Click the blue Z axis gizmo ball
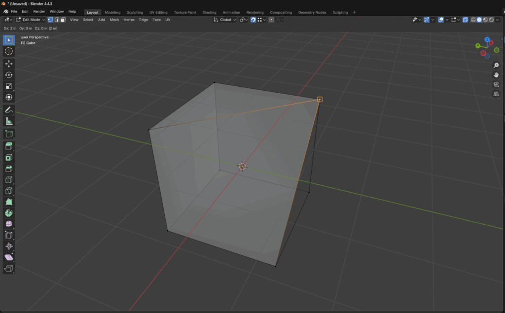 pyautogui.click(x=487, y=39)
